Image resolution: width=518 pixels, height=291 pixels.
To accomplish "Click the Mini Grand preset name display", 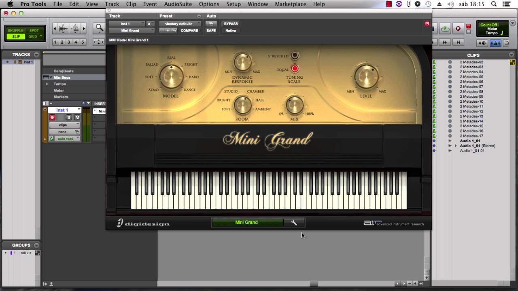I will tap(247, 223).
